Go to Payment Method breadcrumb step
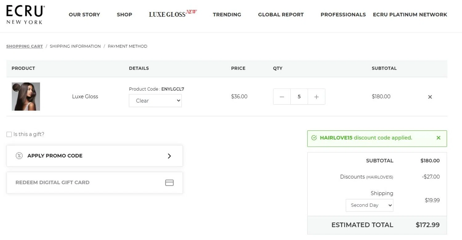462x240 pixels. 128,46
